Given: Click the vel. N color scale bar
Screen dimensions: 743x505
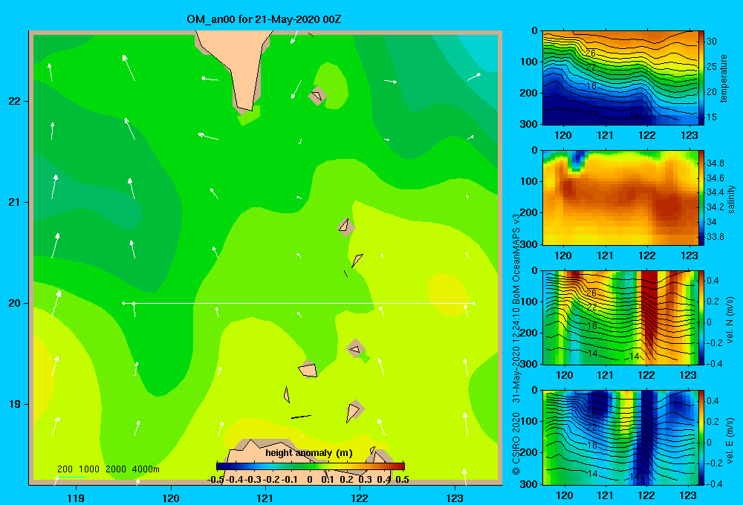Looking at the screenshot, I should (x=701, y=317).
